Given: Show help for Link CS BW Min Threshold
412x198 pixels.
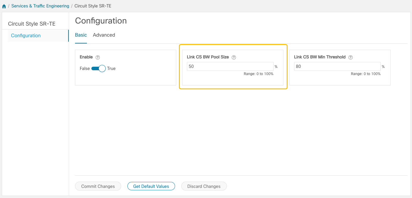Looking at the screenshot, I should [x=351, y=57].
